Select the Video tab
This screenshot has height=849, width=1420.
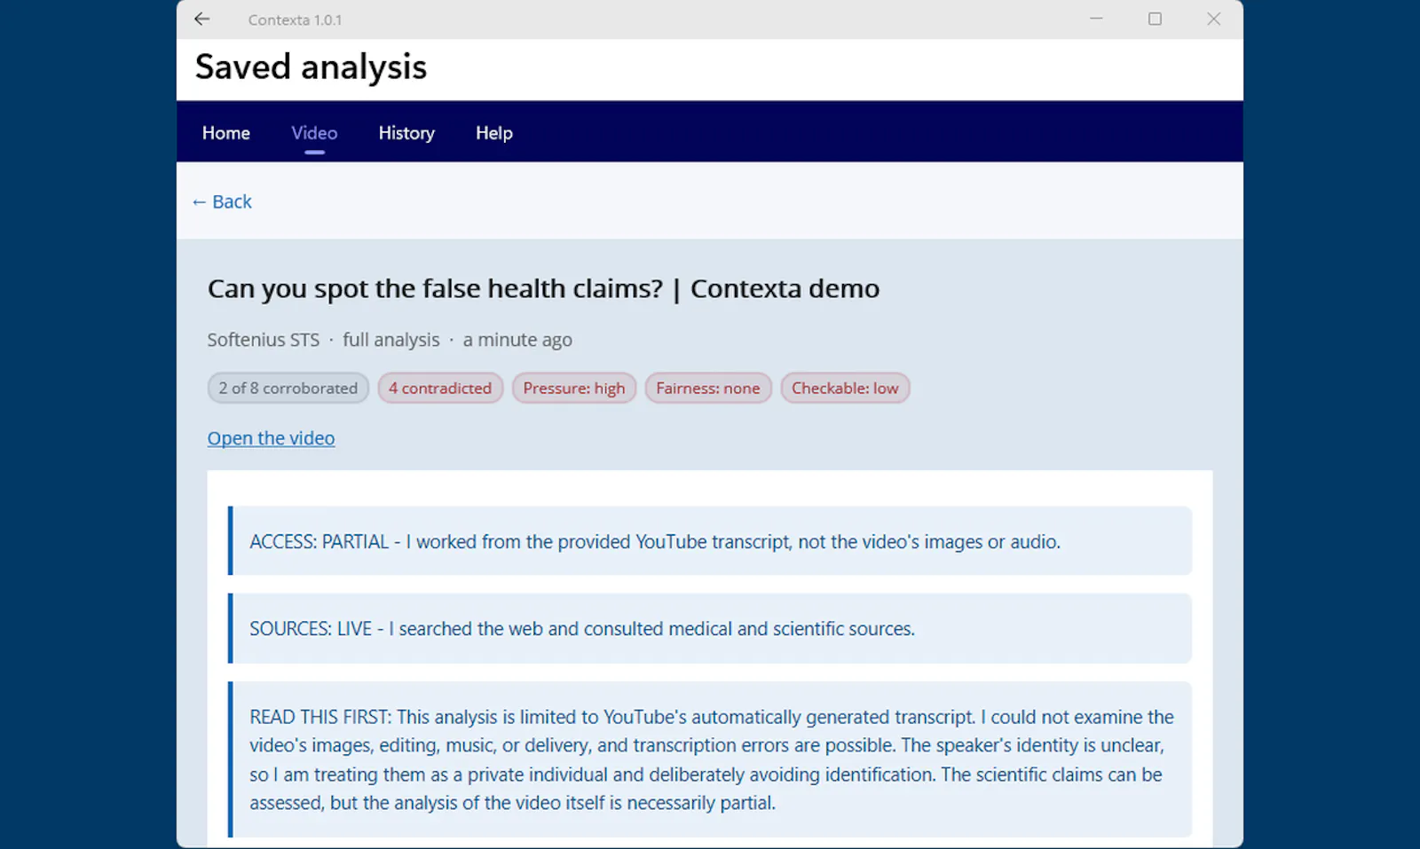314,133
